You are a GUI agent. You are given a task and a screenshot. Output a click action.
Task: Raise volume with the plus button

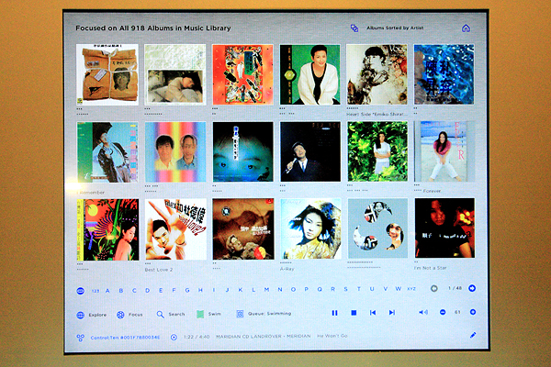(473, 312)
